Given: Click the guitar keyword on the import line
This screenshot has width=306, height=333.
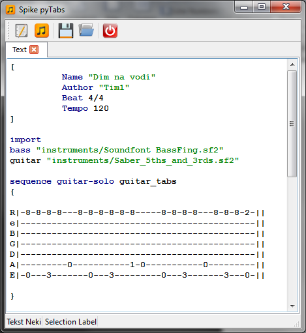Looking at the screenshot, I should pos(25,160).
